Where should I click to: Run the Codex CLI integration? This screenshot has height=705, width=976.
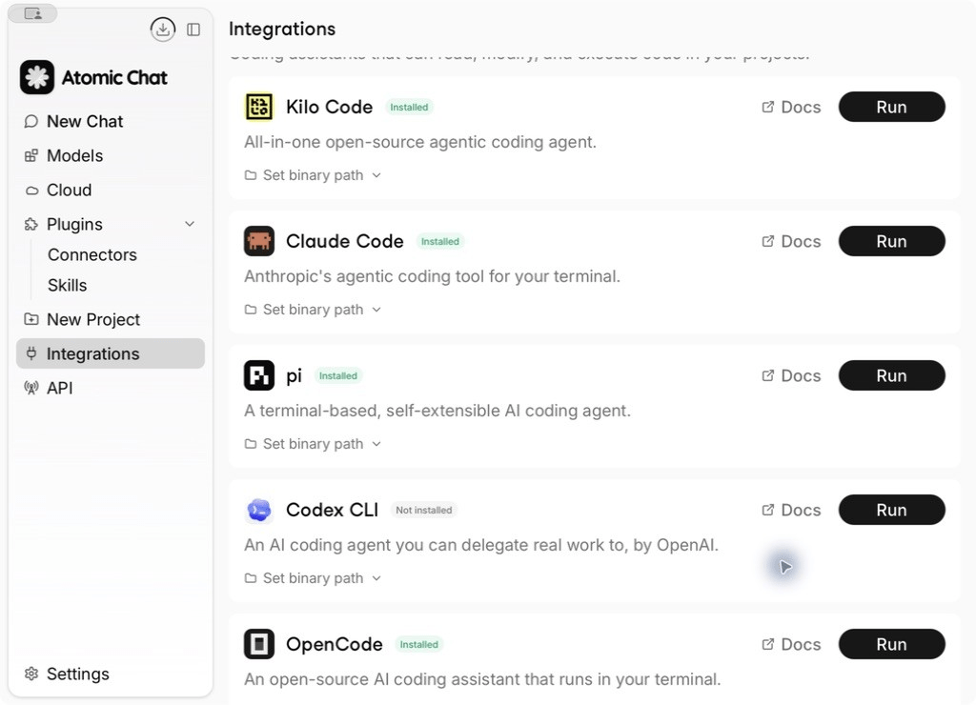pyautogui.click(x=891, y=511)
